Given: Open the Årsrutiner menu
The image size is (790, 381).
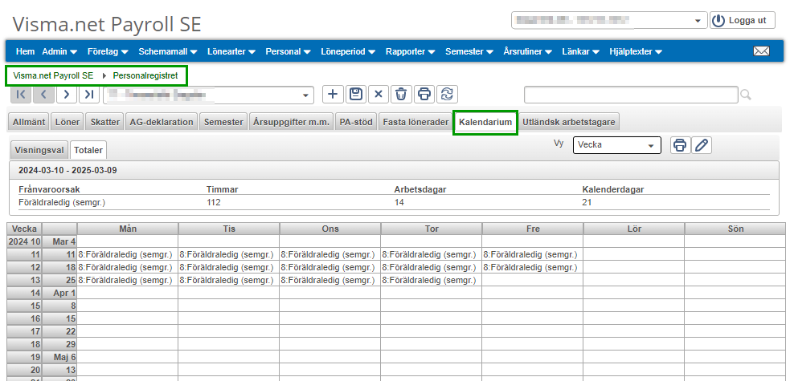Looking at the screenshot, I should tap(527, 51).
